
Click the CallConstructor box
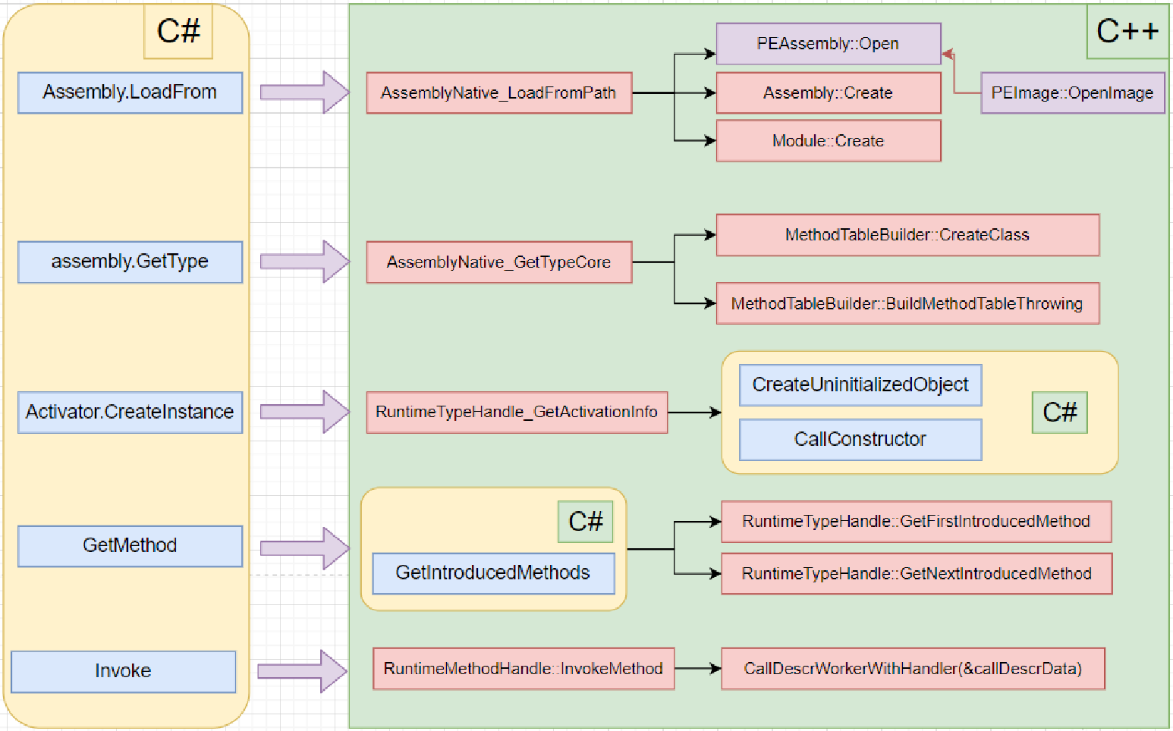860,439
